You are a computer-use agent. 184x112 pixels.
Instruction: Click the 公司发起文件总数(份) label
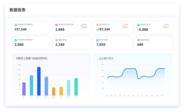click(x=25, y=24)
